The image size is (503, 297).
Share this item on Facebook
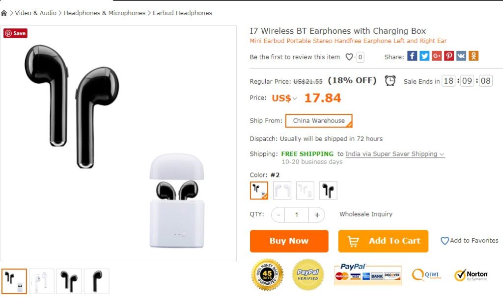(x=412, y=56)
